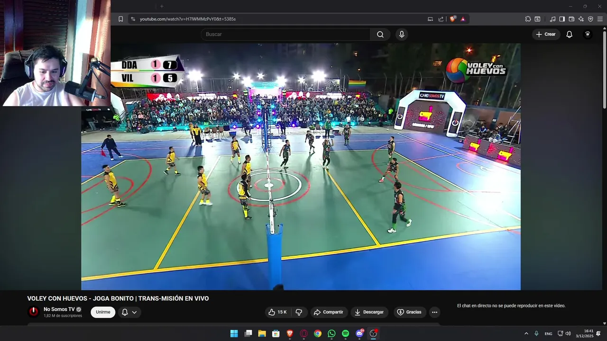Dislike the video with thumbs-down
Image resolution: width=607 pixels, height=341 pixels.
click(299, 312)
